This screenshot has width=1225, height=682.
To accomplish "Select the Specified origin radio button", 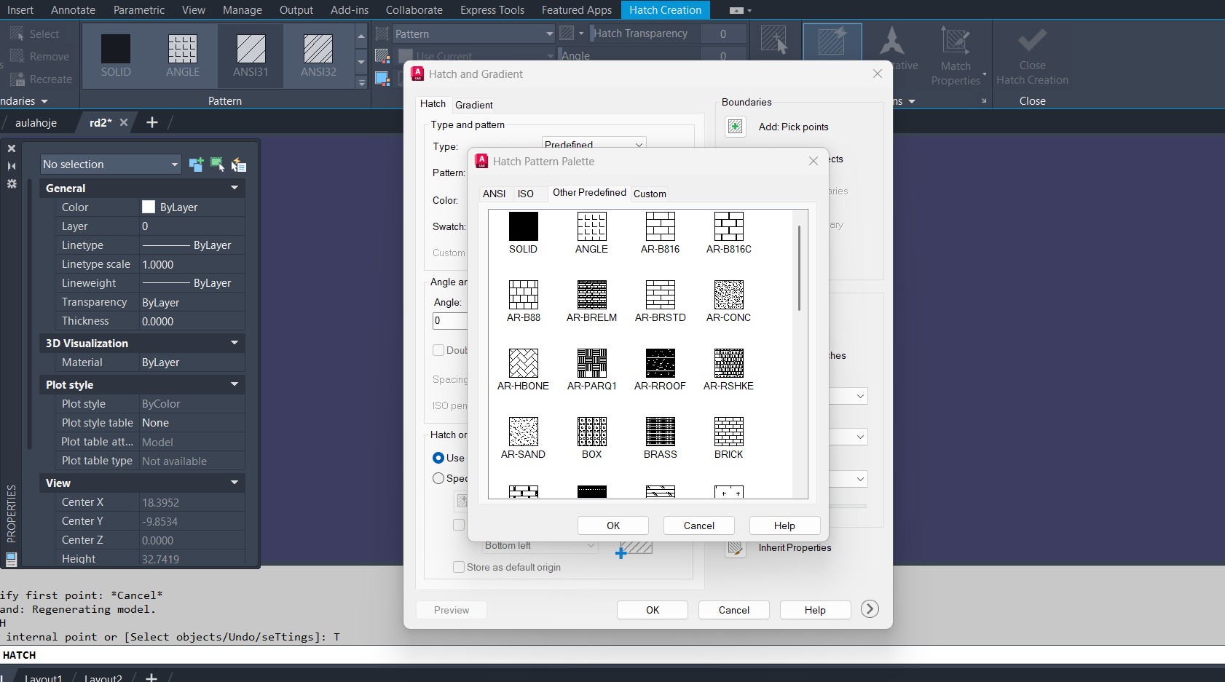I will point(438,478).
